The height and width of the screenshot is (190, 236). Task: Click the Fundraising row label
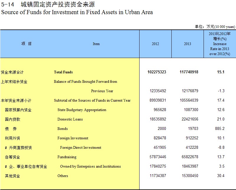67,157
